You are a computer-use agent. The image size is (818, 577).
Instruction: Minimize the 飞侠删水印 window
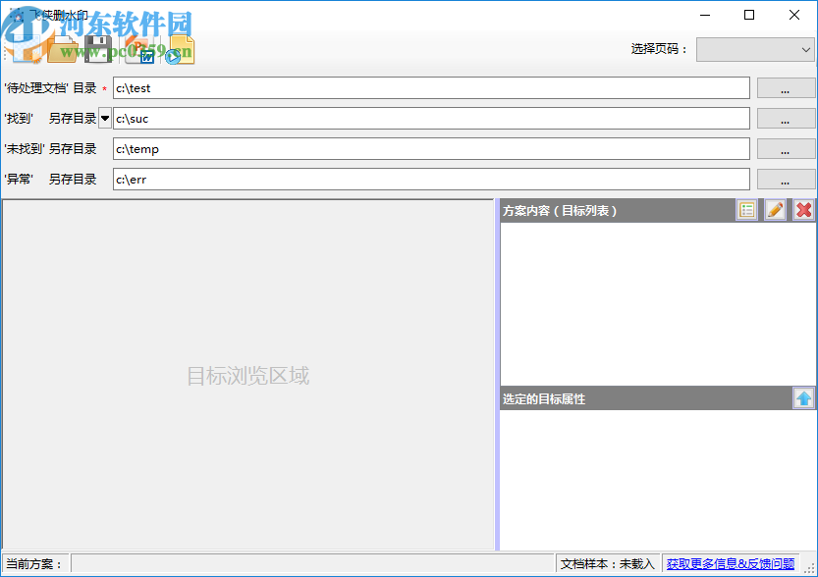click(x=705, y=15)
